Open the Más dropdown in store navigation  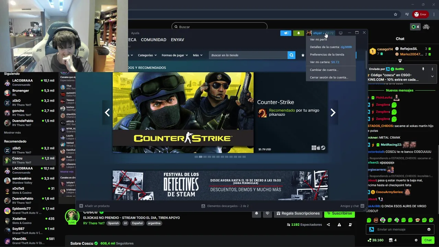tap(198, 55)
